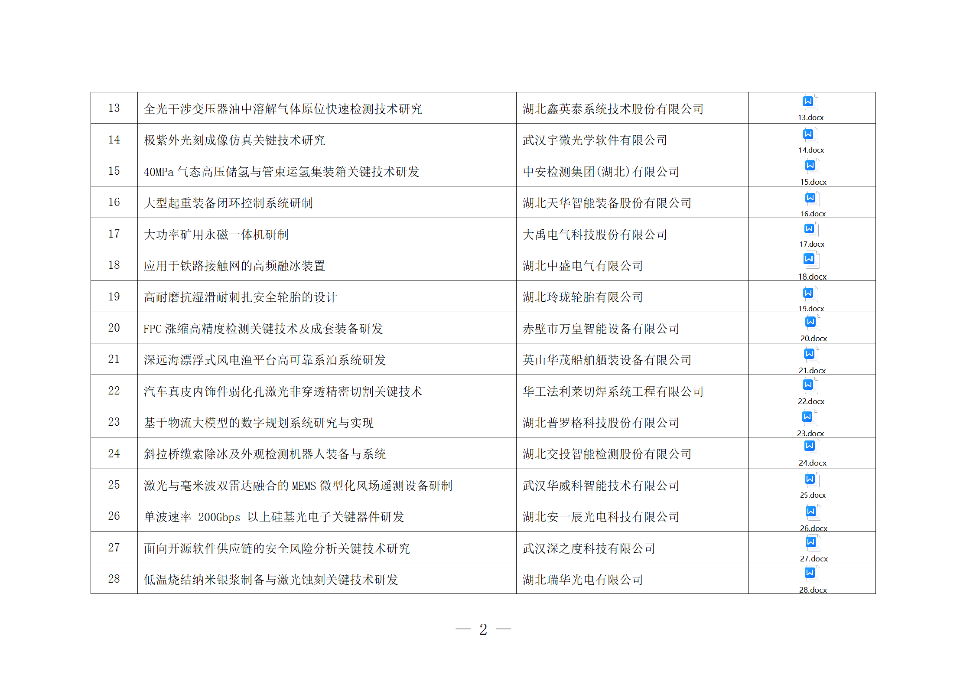Click company name 湖北天华智能装备股份有限公司

point(607,203)
